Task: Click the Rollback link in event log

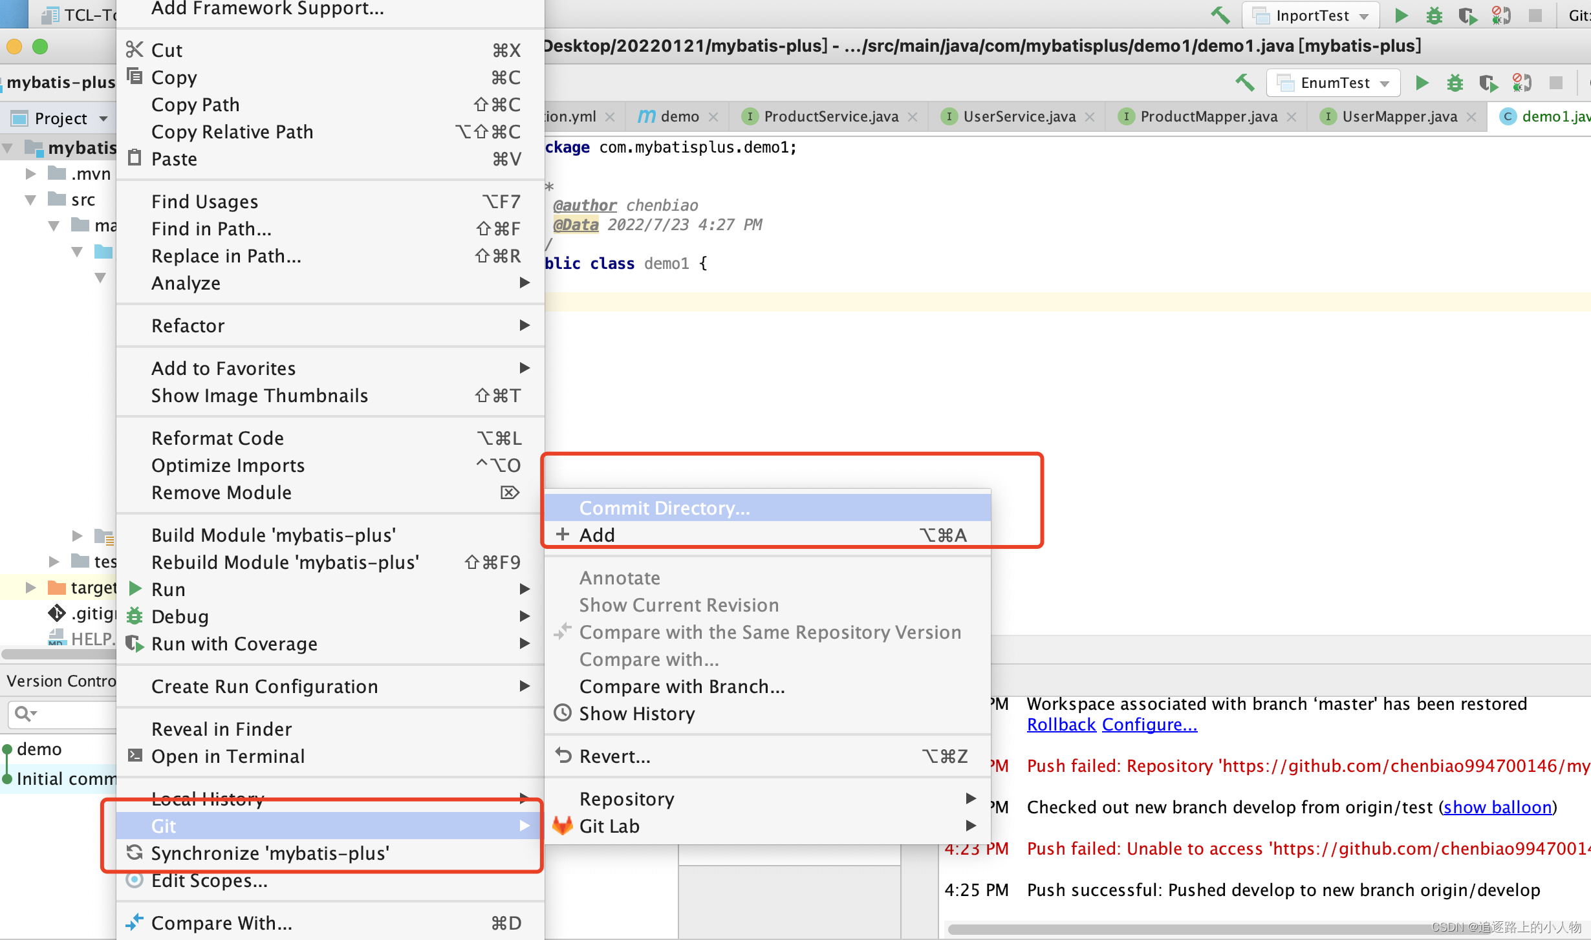Action: click(1061, 725)
